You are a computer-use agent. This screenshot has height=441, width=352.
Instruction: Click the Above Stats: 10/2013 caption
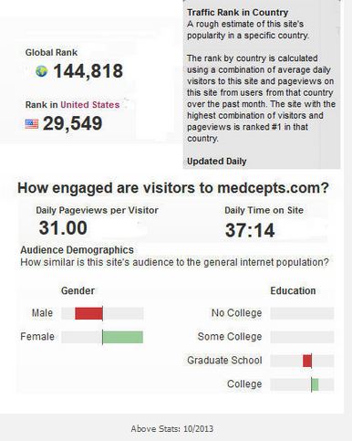(172, 429)
